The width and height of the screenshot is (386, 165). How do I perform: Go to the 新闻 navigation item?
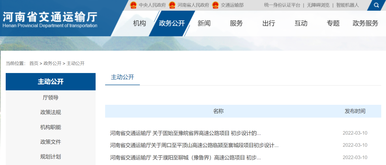pos(204,24)
